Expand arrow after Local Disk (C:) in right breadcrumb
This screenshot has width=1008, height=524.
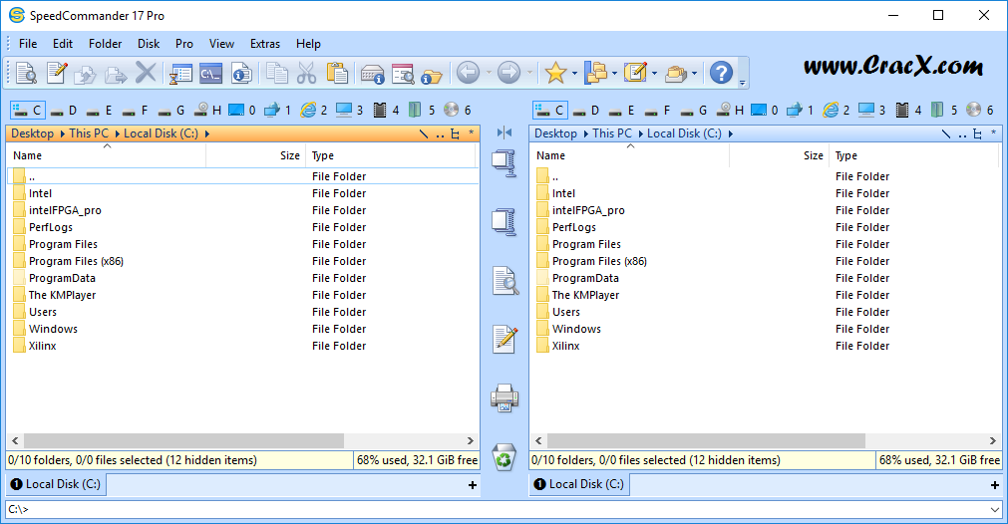[x=731, y=133]
